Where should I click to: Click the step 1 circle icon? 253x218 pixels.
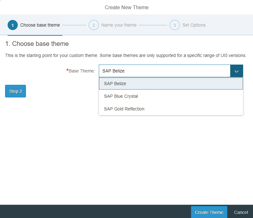[13, 25]
